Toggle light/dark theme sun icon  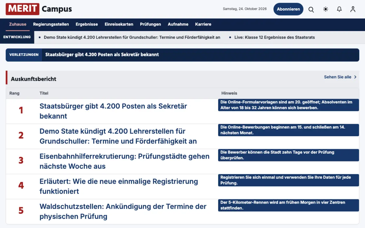325,9
